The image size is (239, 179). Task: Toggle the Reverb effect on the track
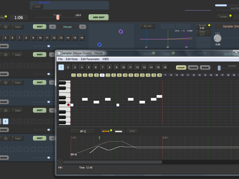pos(203,27)
